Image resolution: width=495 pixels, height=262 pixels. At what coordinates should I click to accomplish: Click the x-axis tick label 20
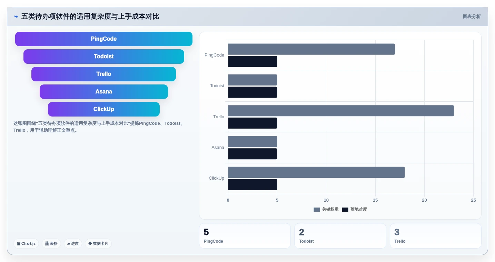pyautogui.click(x=424, y=200)
